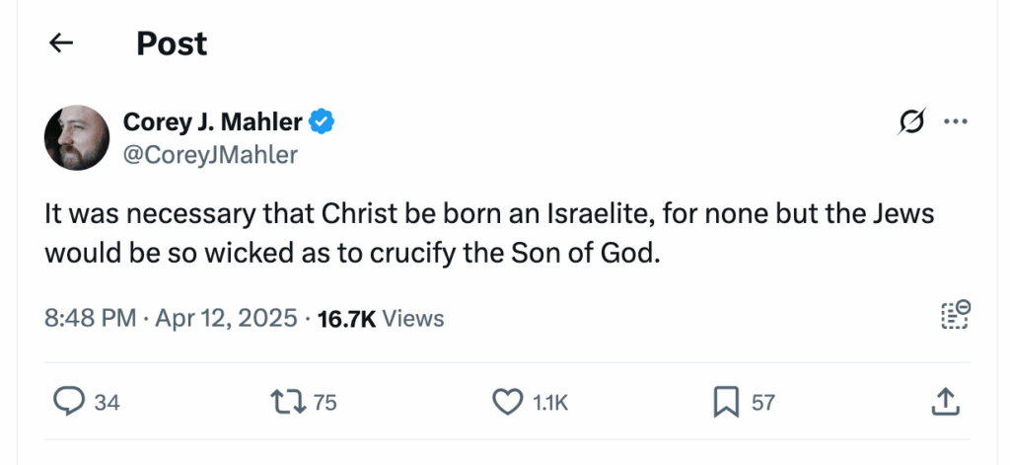1010x465 pixels.
Task: Click the 1.1K likes count
Action: pyautogui.click(x=549, y=403)
